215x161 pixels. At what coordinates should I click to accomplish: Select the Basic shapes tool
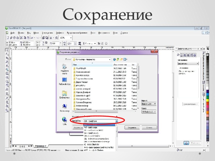pyautogui.click(x=7, y=86)
